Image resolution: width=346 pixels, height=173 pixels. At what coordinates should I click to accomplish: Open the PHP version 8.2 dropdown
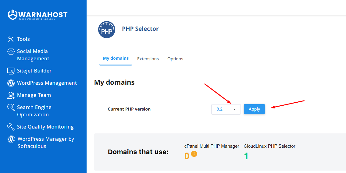(x=226, y=109)
